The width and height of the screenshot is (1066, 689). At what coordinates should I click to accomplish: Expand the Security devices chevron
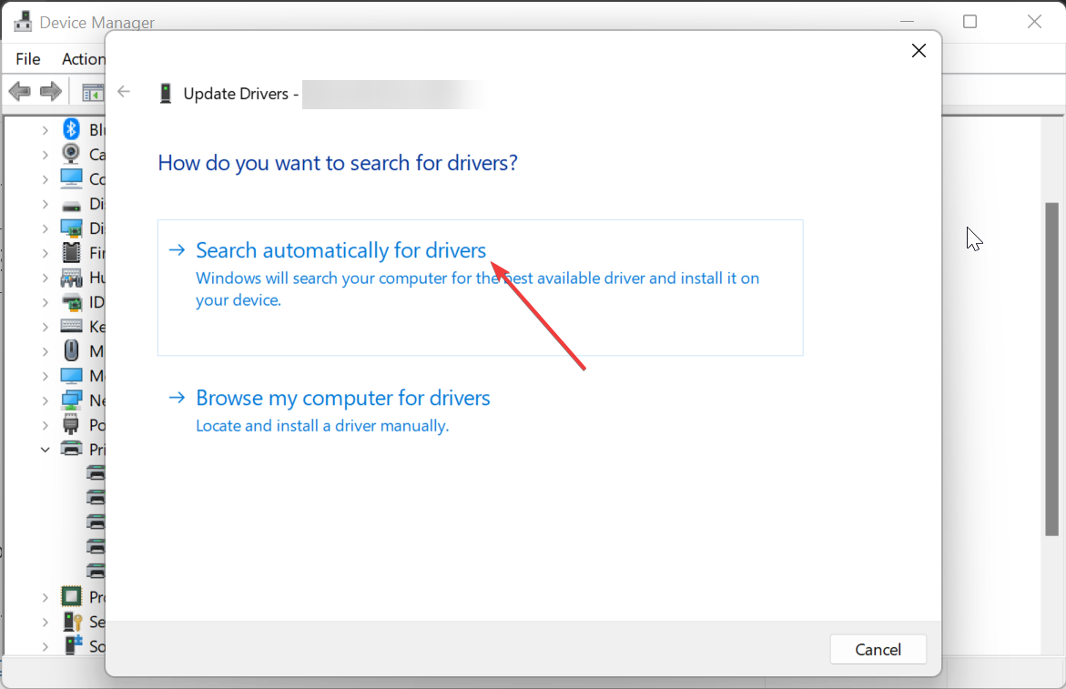pyautogui.click(x=45, y=622)
